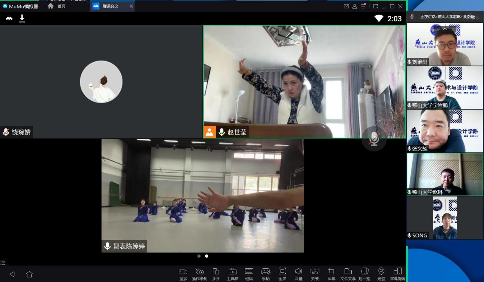The image size is (484, 282).
Task: Toggle the floating muted microphone button
Action: click(374, 139)
